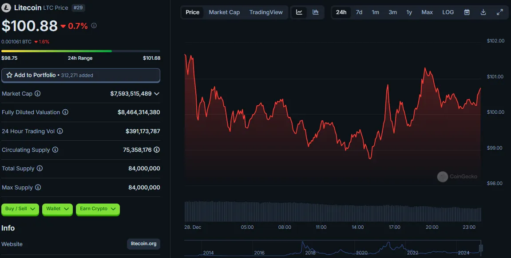The height and width of the screenshot is (258, 511).
Task: Expand the chart to fullscreen
Action: tap(499, 12)
